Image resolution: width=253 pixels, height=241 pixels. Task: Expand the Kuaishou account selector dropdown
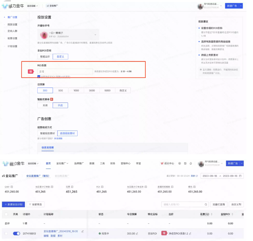[95, 35]
